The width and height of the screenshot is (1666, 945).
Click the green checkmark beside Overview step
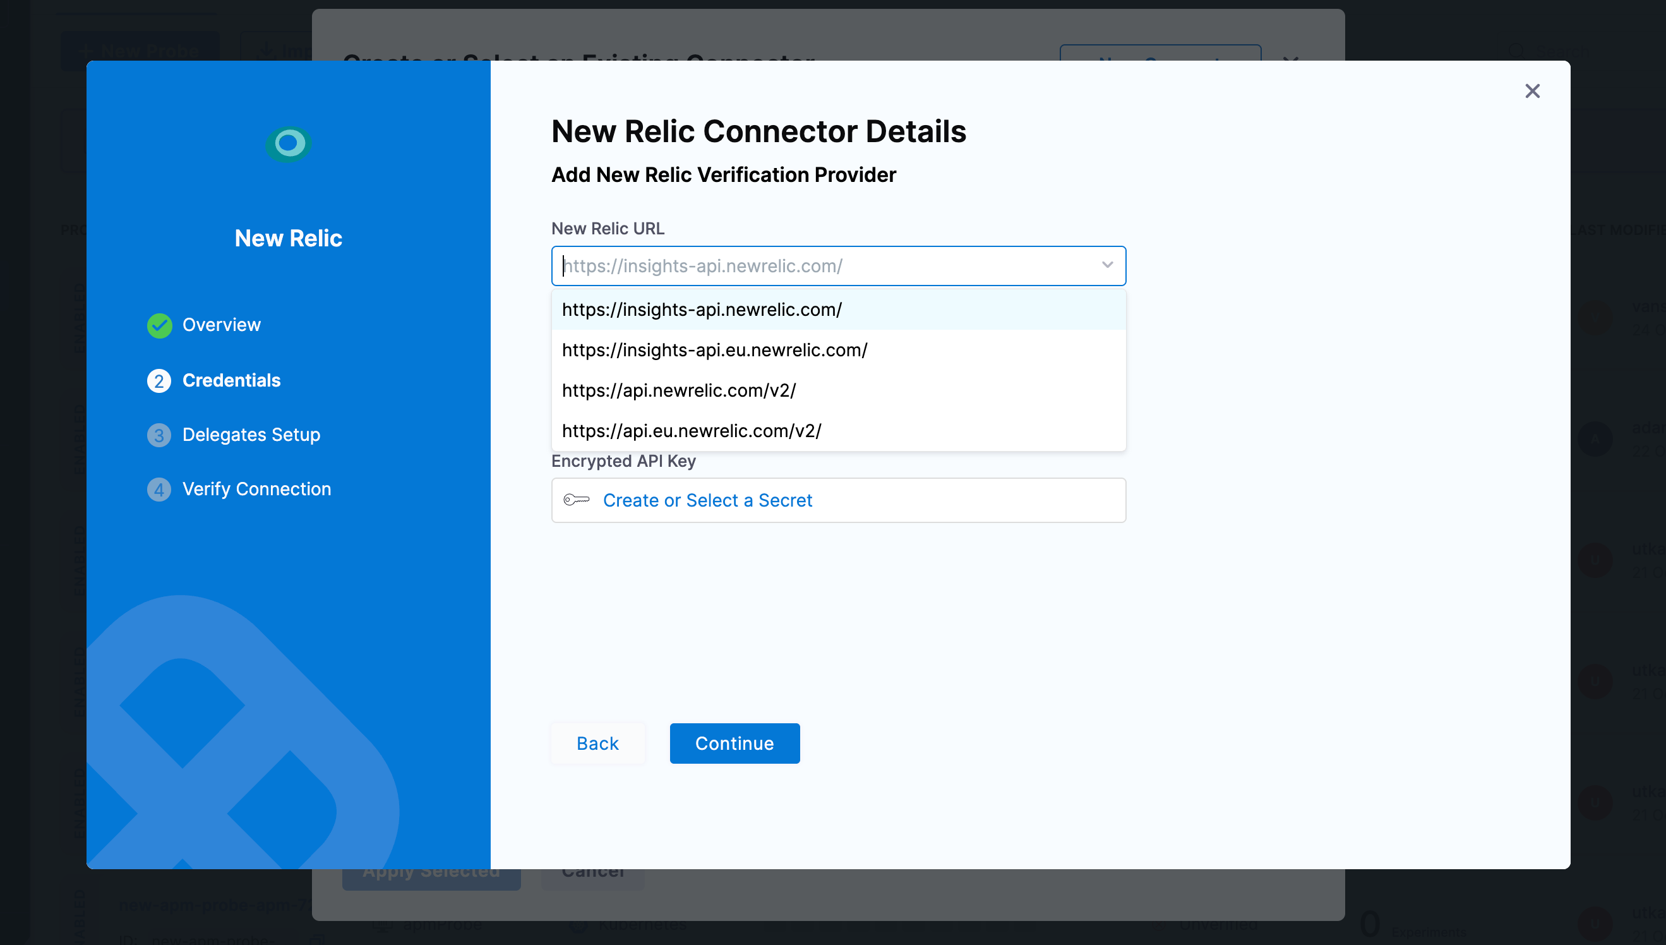(x=159, y=325)
